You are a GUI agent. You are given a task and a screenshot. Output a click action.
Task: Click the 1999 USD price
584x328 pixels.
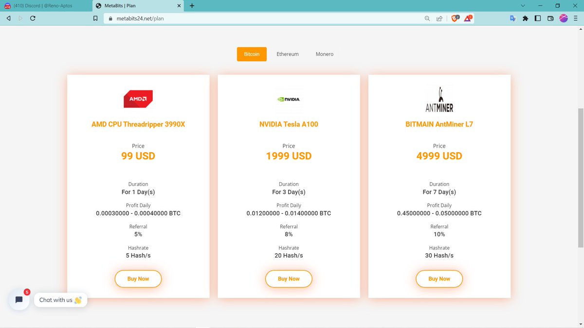pyautogui.click(x=289, y=156)
